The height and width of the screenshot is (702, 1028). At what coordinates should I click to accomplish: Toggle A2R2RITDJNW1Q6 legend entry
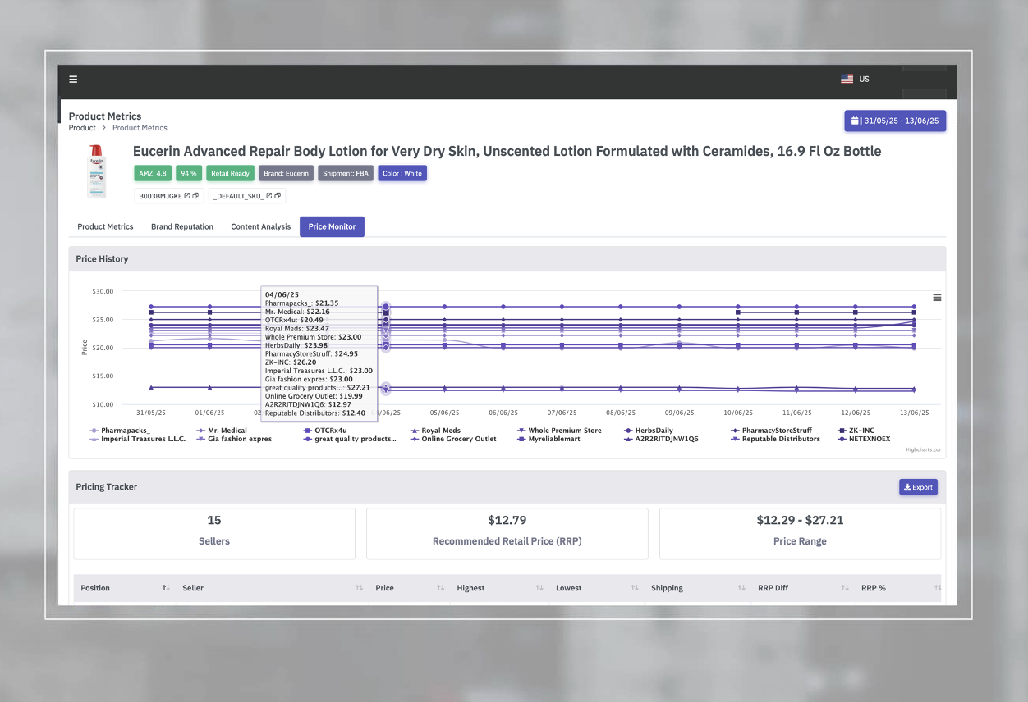[661, 439]
